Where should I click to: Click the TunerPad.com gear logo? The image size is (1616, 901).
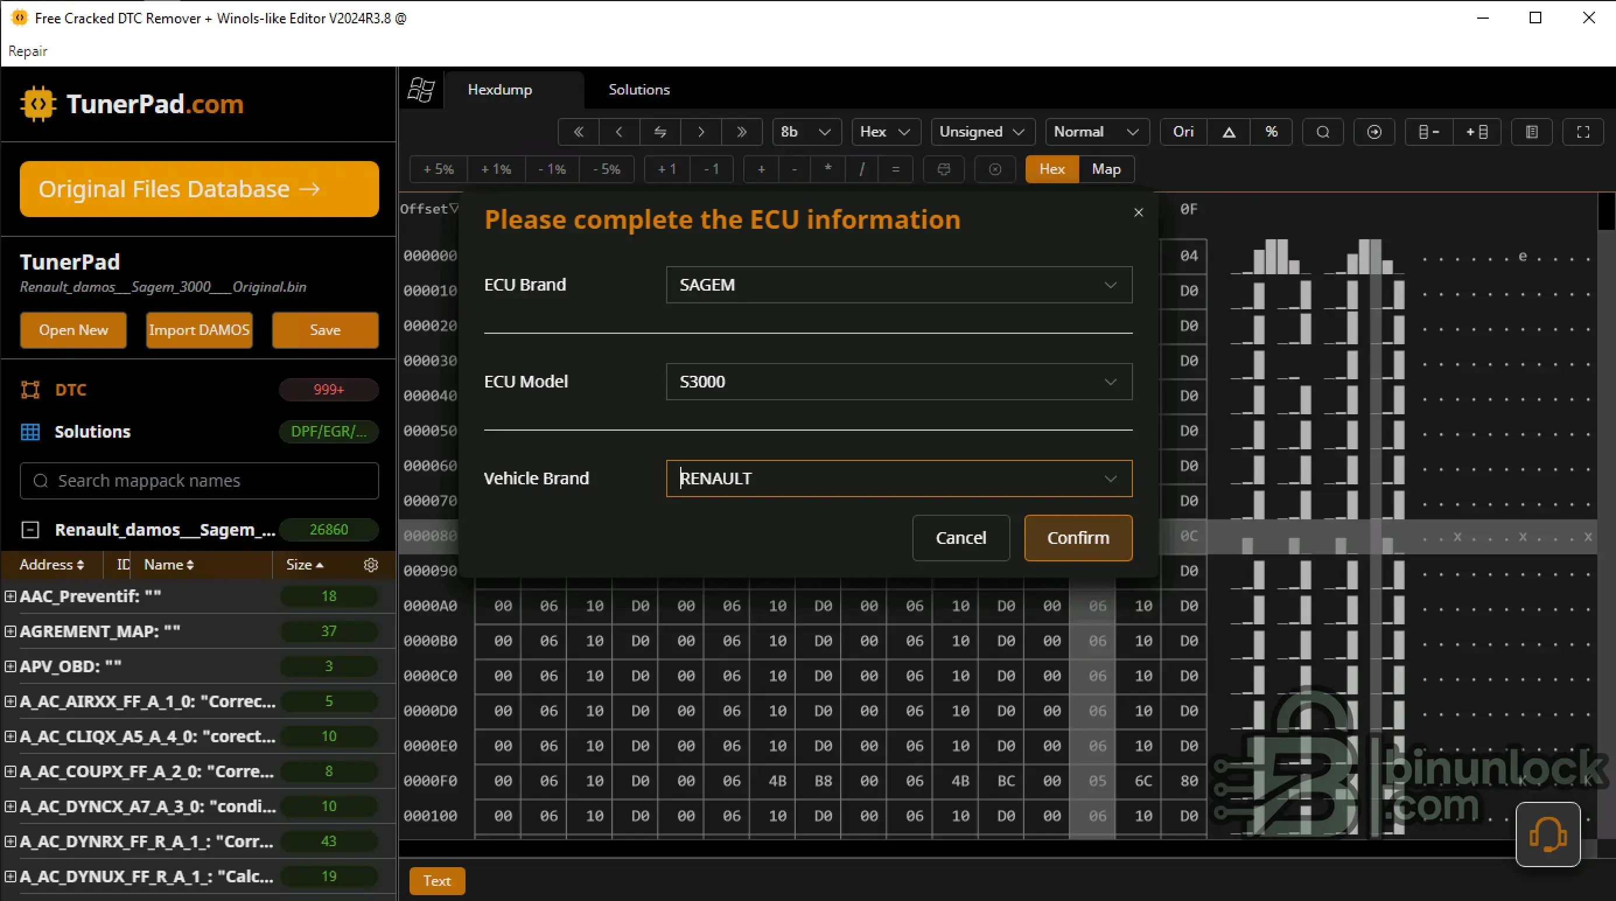coord(38,104)
